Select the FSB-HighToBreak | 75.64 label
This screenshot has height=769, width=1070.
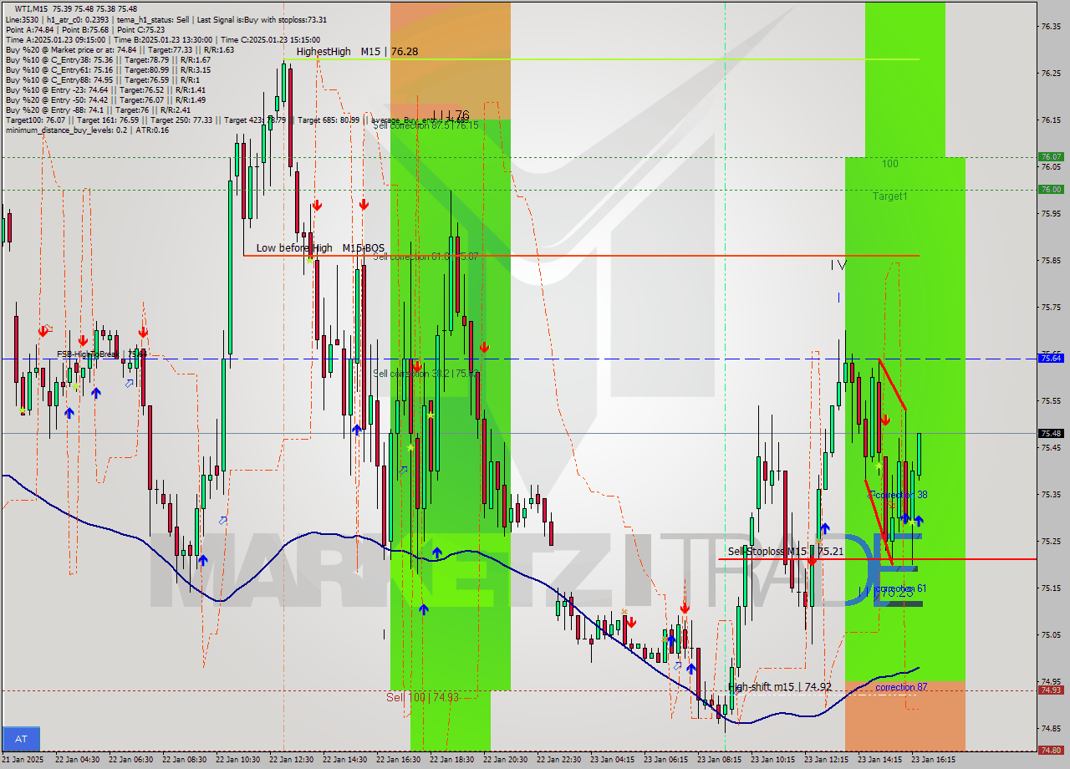pyautogui.click(x=101, y=354)
